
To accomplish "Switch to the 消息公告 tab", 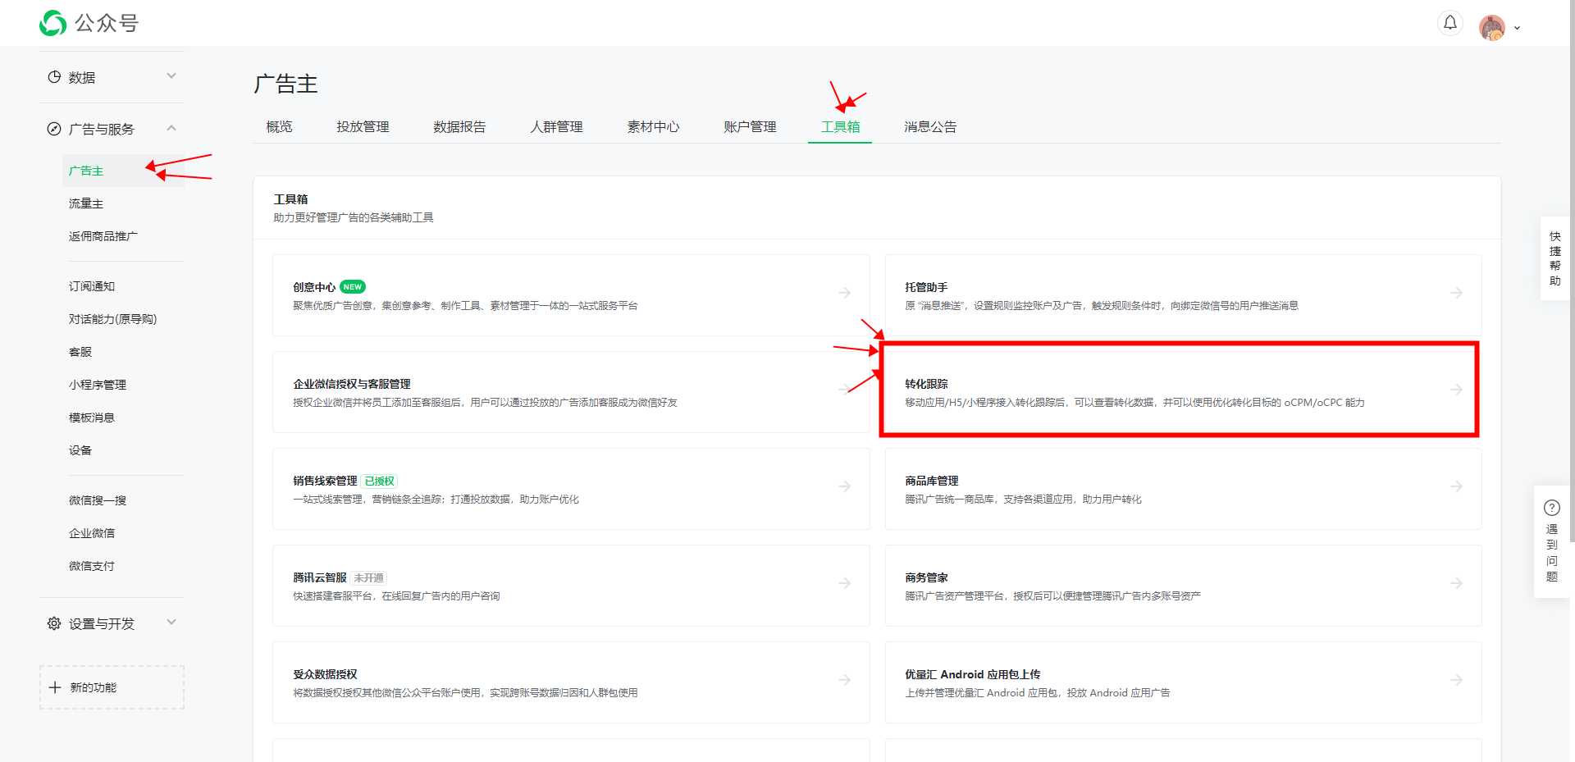I will click(930, 126).
